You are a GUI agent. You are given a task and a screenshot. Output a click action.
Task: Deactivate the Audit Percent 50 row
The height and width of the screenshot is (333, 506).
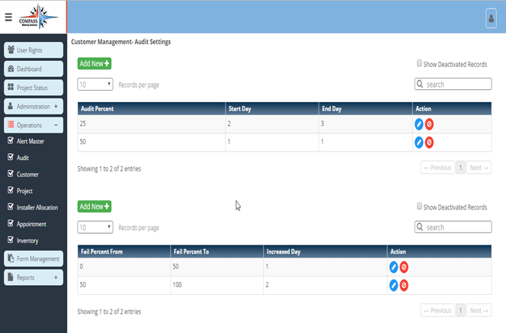pyautogui.click(x=429, y=142)
